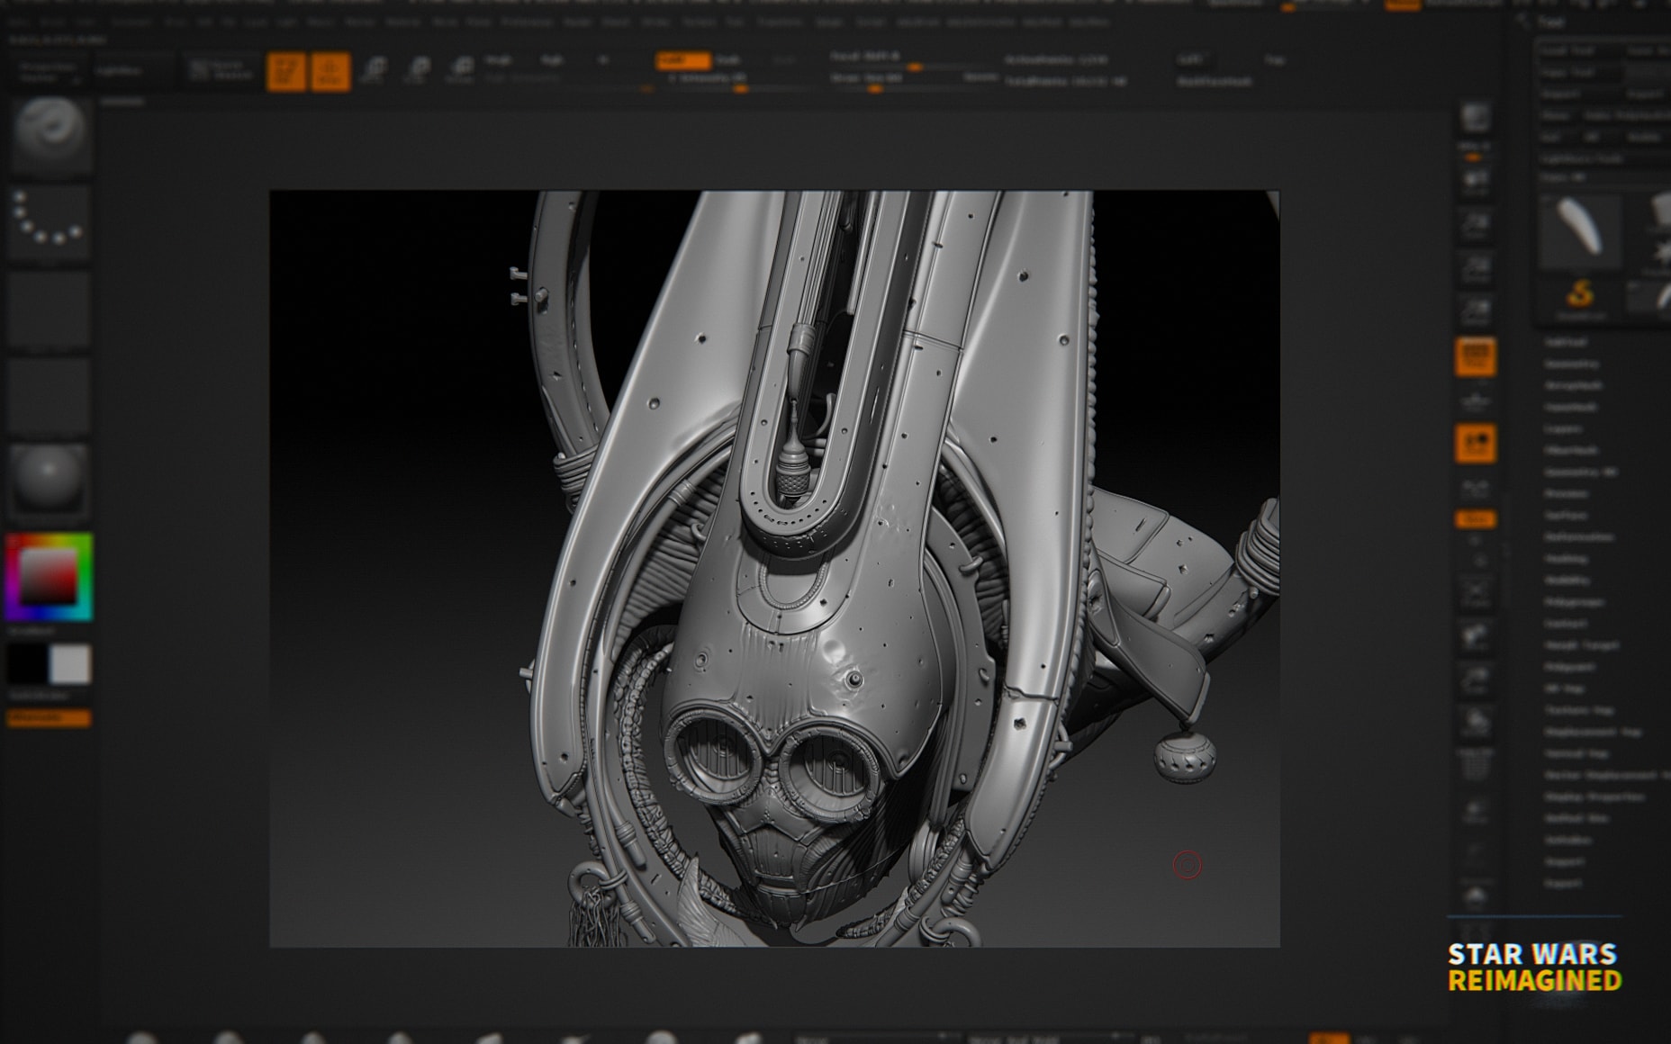Toggle Edit mode button
This screenshot has width=1671, height=1044.
pos(286,71)
